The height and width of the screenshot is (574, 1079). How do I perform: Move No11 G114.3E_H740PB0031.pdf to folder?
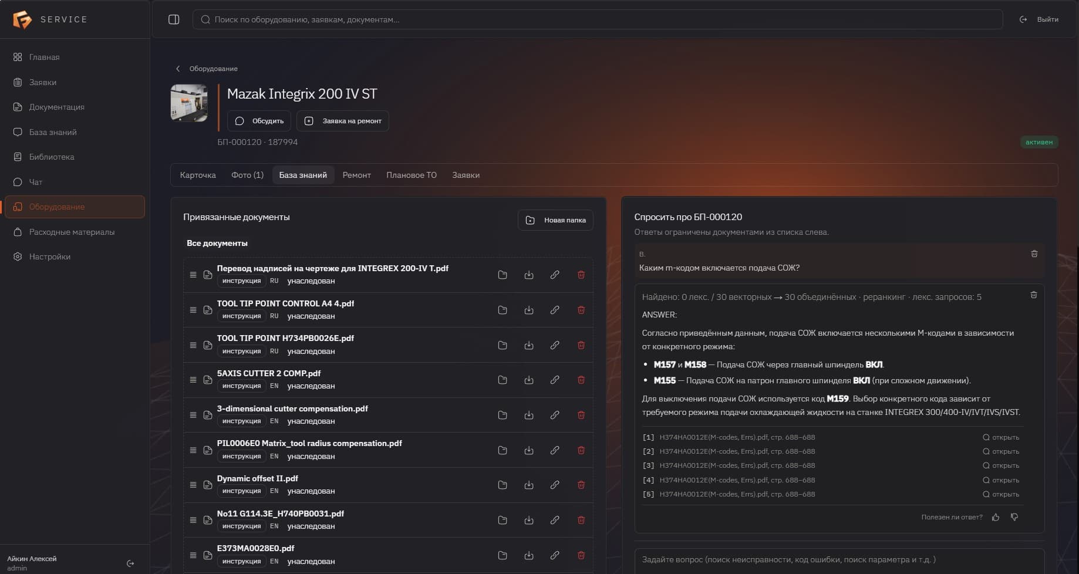tap(503, 520)
